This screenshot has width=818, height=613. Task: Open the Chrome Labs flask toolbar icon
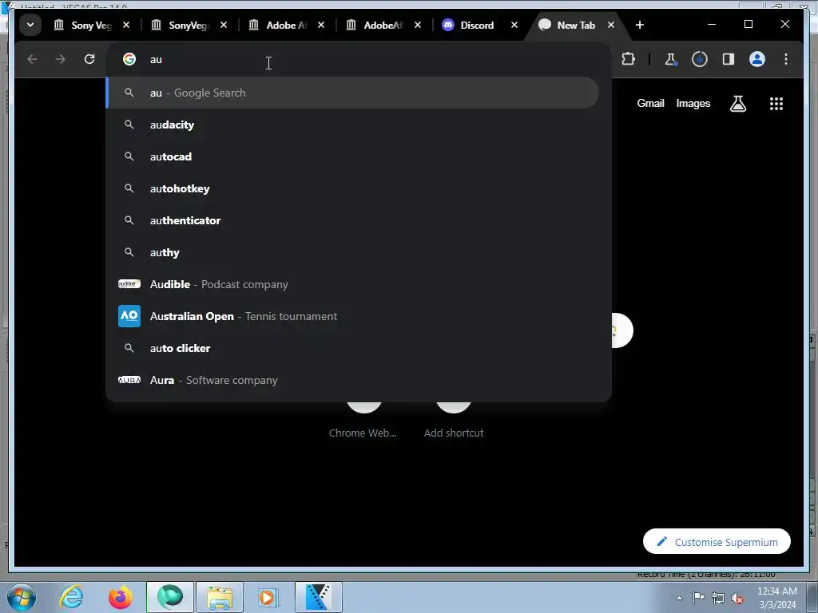tap(671, 59)
